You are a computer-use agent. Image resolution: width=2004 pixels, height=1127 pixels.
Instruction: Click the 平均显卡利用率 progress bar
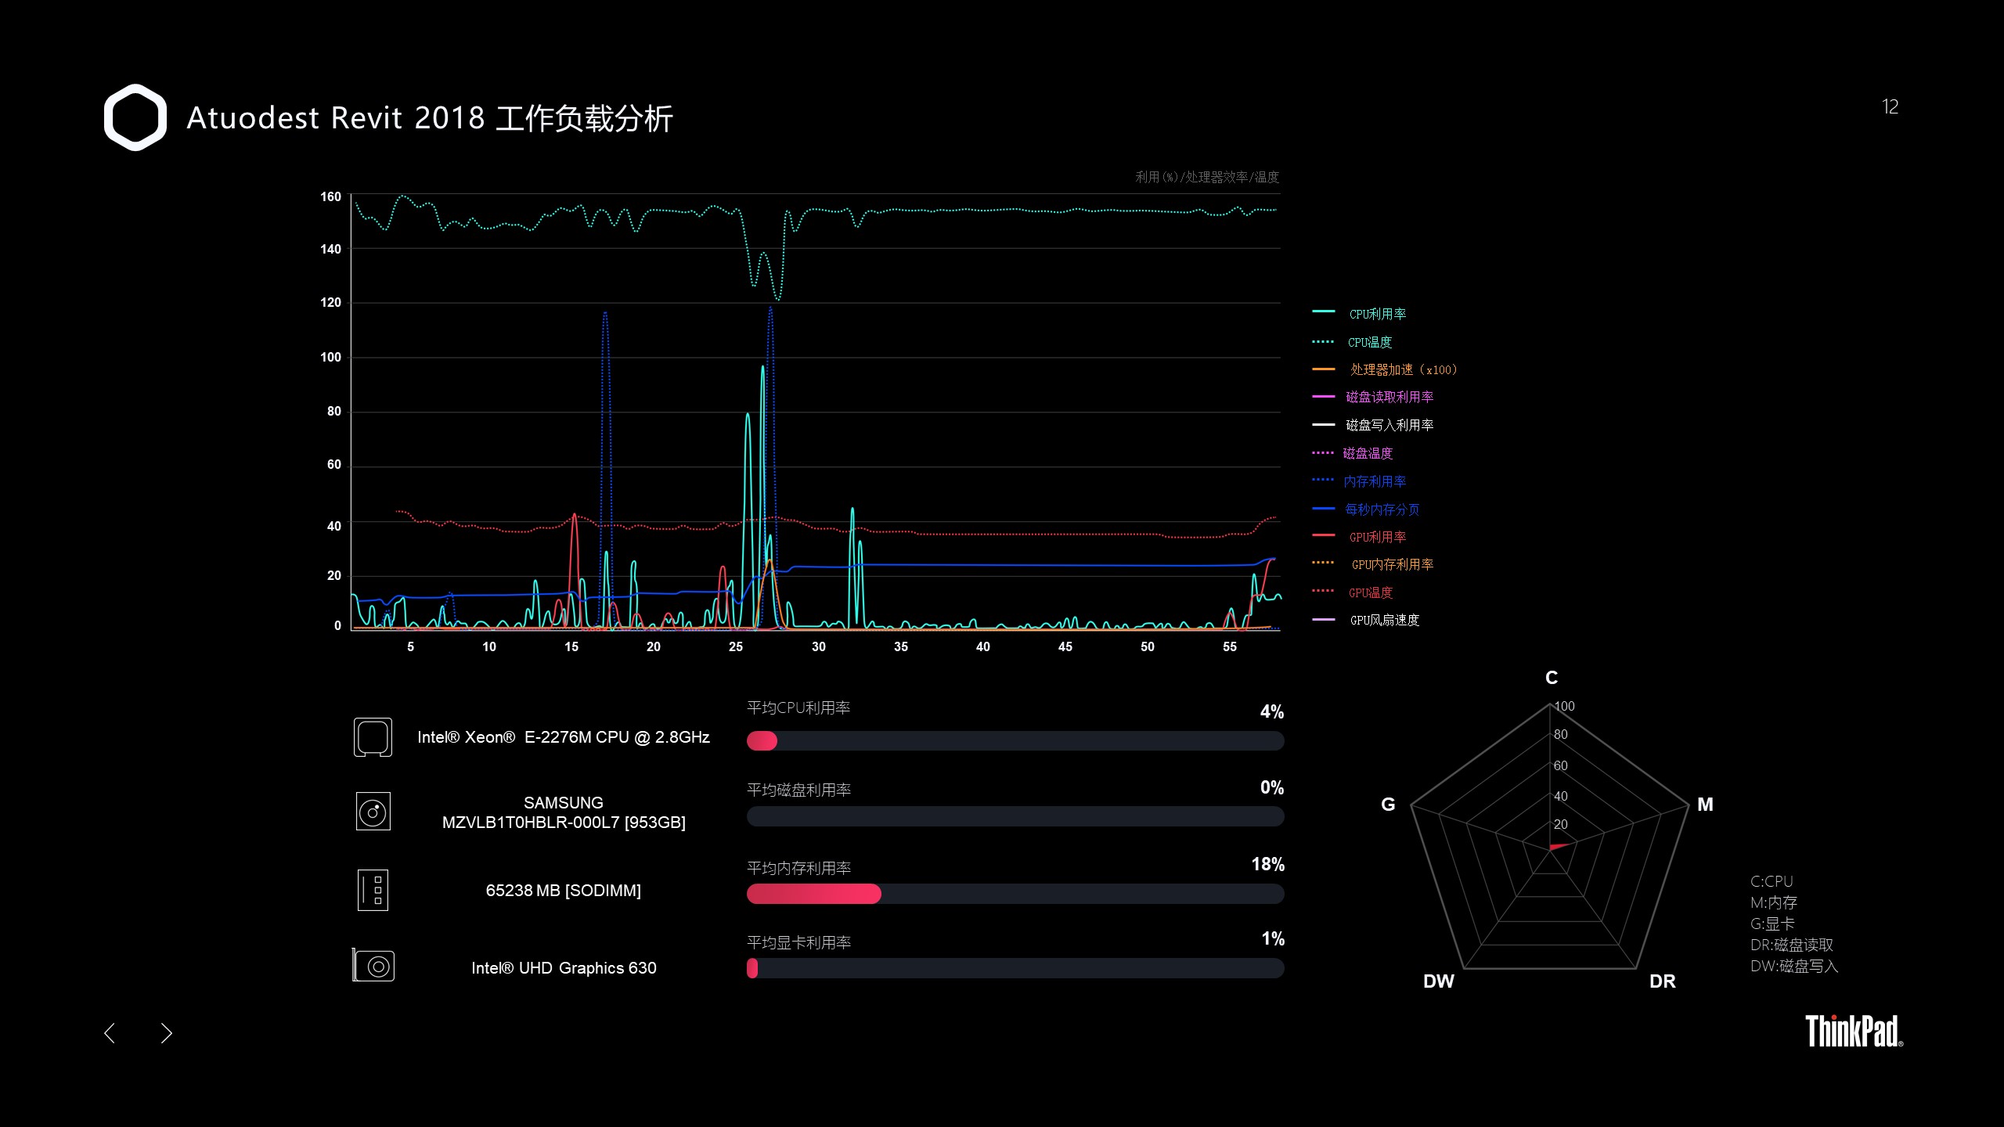pos(1015,968)
